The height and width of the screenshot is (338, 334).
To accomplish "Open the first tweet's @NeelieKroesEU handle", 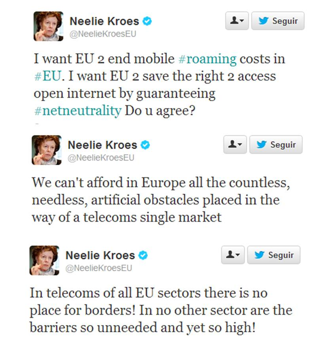I will click(x=103, y=34).
